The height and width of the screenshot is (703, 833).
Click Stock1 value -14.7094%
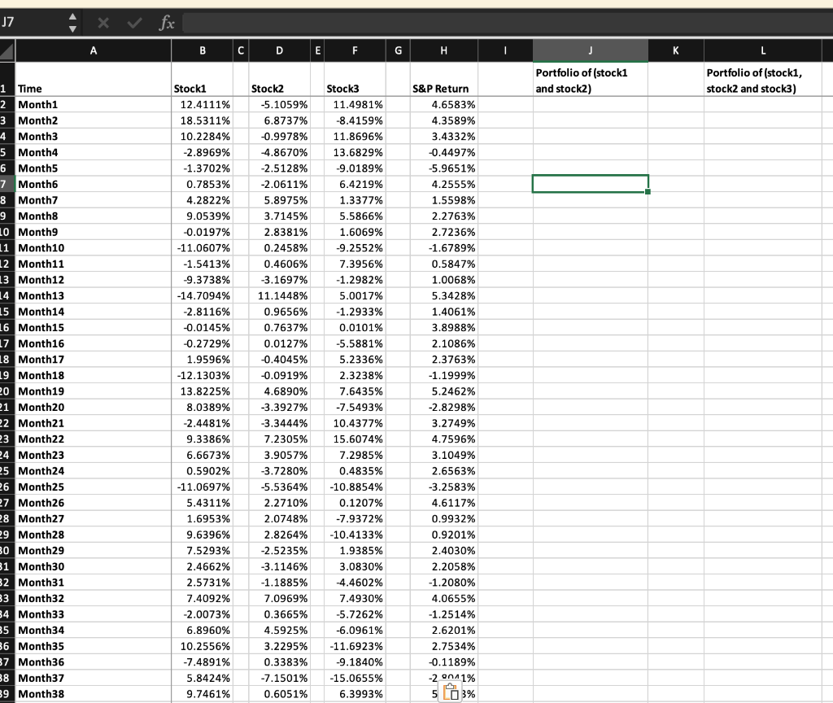(x=203, y=296)
